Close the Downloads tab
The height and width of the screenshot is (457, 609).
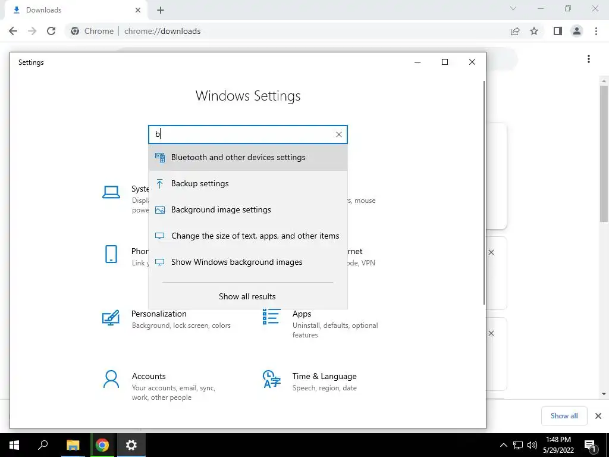(x=138, y=10)
